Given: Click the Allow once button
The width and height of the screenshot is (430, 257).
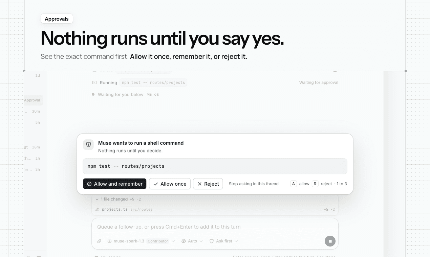Looking at the screenshot, I should pyautogui.click(x=170, y=184).
